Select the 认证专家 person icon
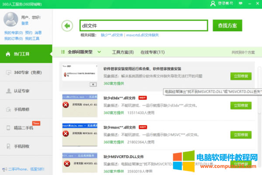 [x=8, y=91]
